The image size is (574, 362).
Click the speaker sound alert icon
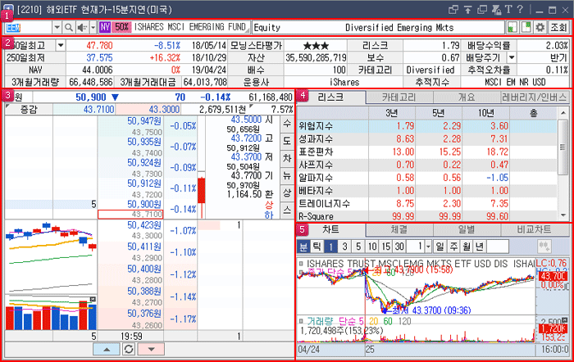pos(82,27)
